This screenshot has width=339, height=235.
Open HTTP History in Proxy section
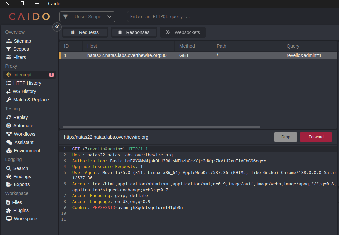pyautogui.click(x=27, y=83)
